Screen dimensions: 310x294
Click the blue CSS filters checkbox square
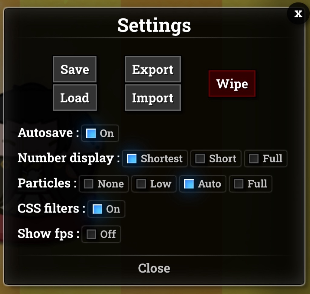97,209
